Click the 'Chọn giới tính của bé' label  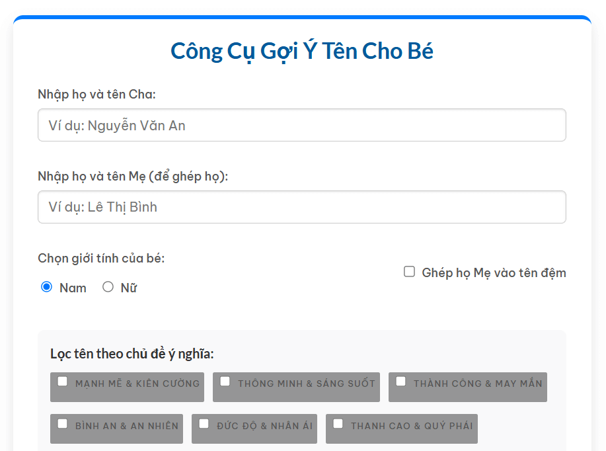(101, 258)
